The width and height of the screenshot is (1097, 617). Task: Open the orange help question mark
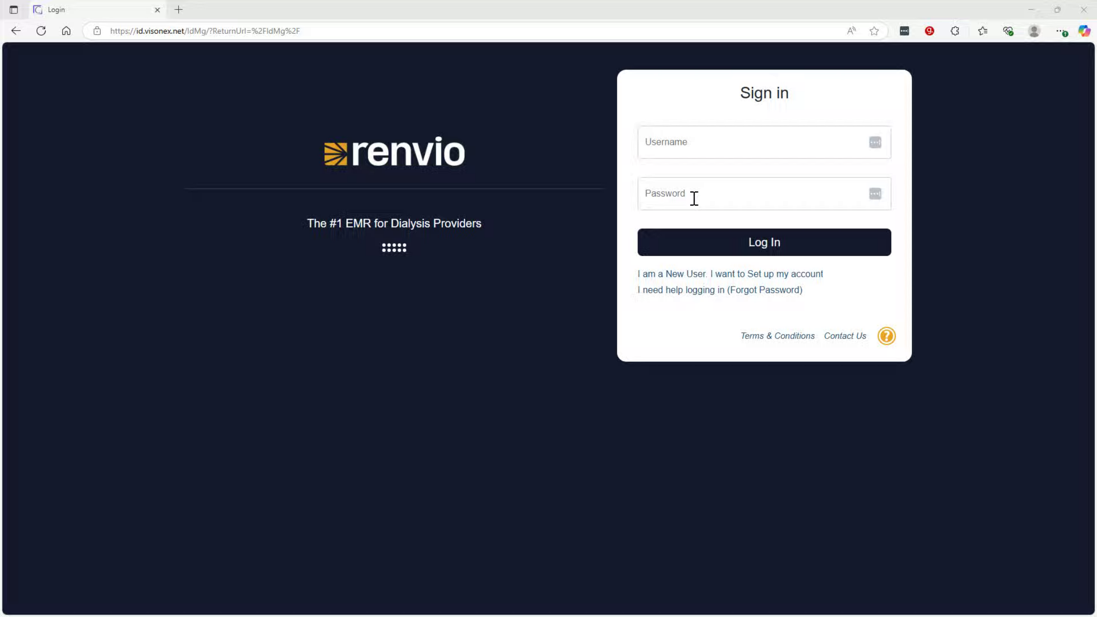886,336
